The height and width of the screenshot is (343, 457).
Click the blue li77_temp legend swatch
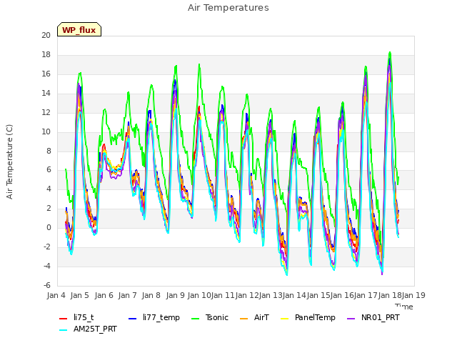tap(132, 319)
